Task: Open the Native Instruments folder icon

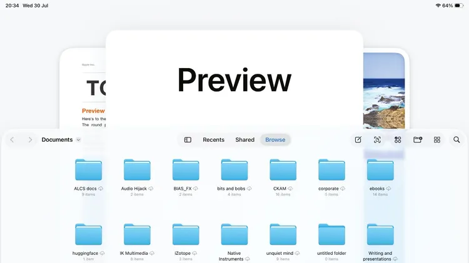Action: pos(234,234)
